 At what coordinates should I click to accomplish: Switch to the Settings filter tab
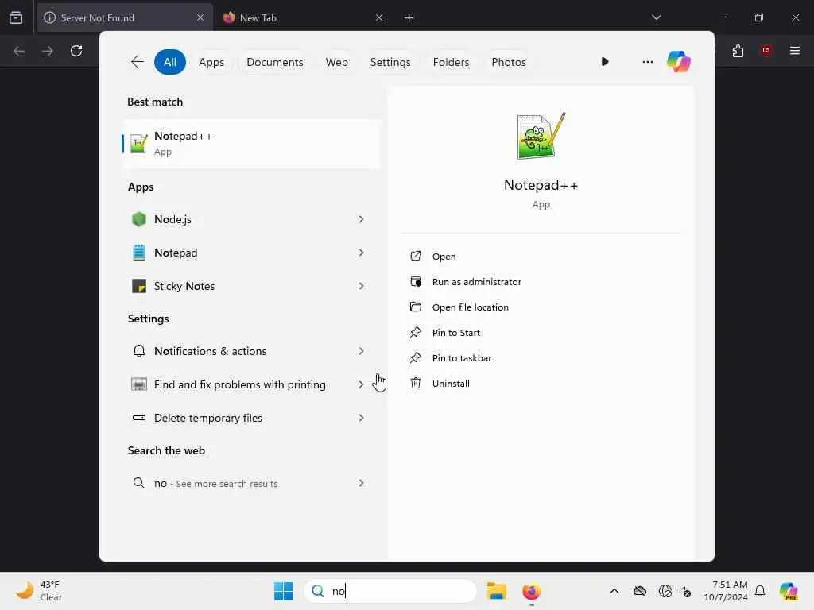pos(390,62)
